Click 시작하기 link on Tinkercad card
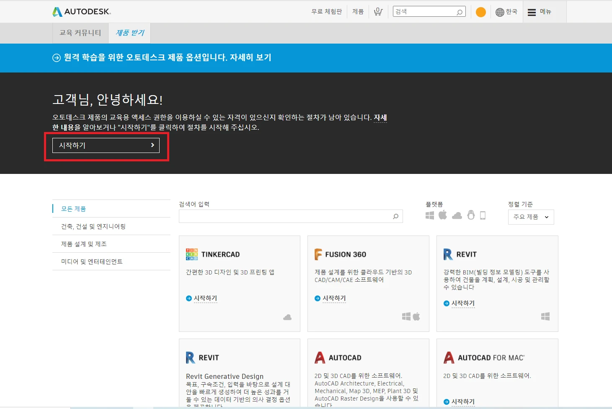The image size is (612, 409). 205,298
